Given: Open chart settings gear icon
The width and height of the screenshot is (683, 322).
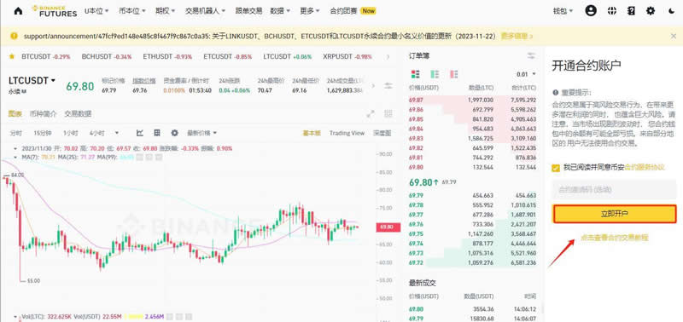Looking at the screenshot, I should (x=175, y=133).
